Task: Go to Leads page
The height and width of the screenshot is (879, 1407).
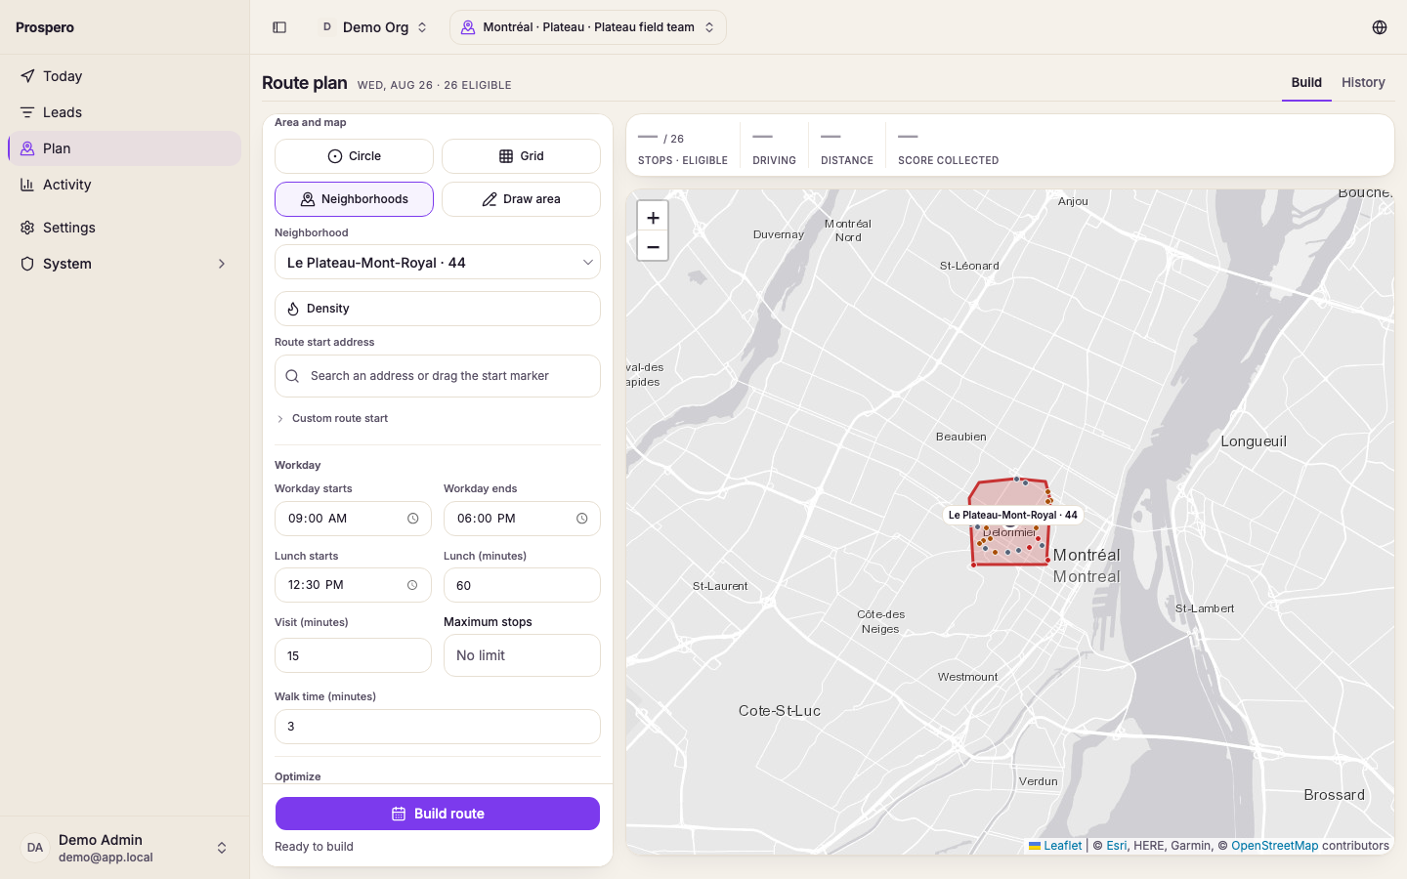Action: (x=125, y=112)
